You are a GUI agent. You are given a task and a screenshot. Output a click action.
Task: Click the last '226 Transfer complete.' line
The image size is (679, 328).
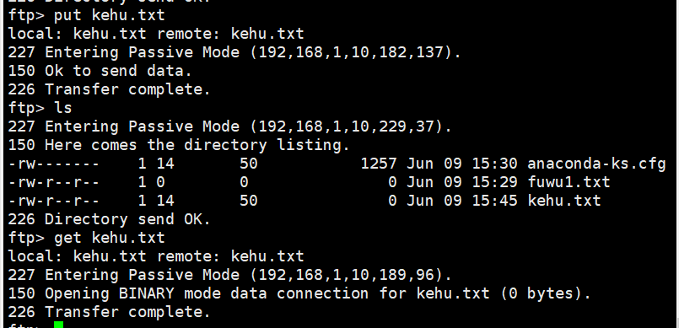pyautogui.click(x=109, y=312)
